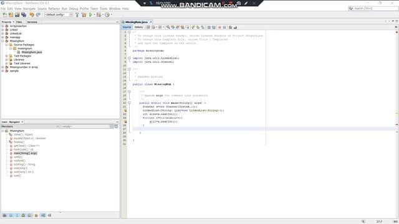Toggle Highlight Search in editor toolbar

pos(183,27)
